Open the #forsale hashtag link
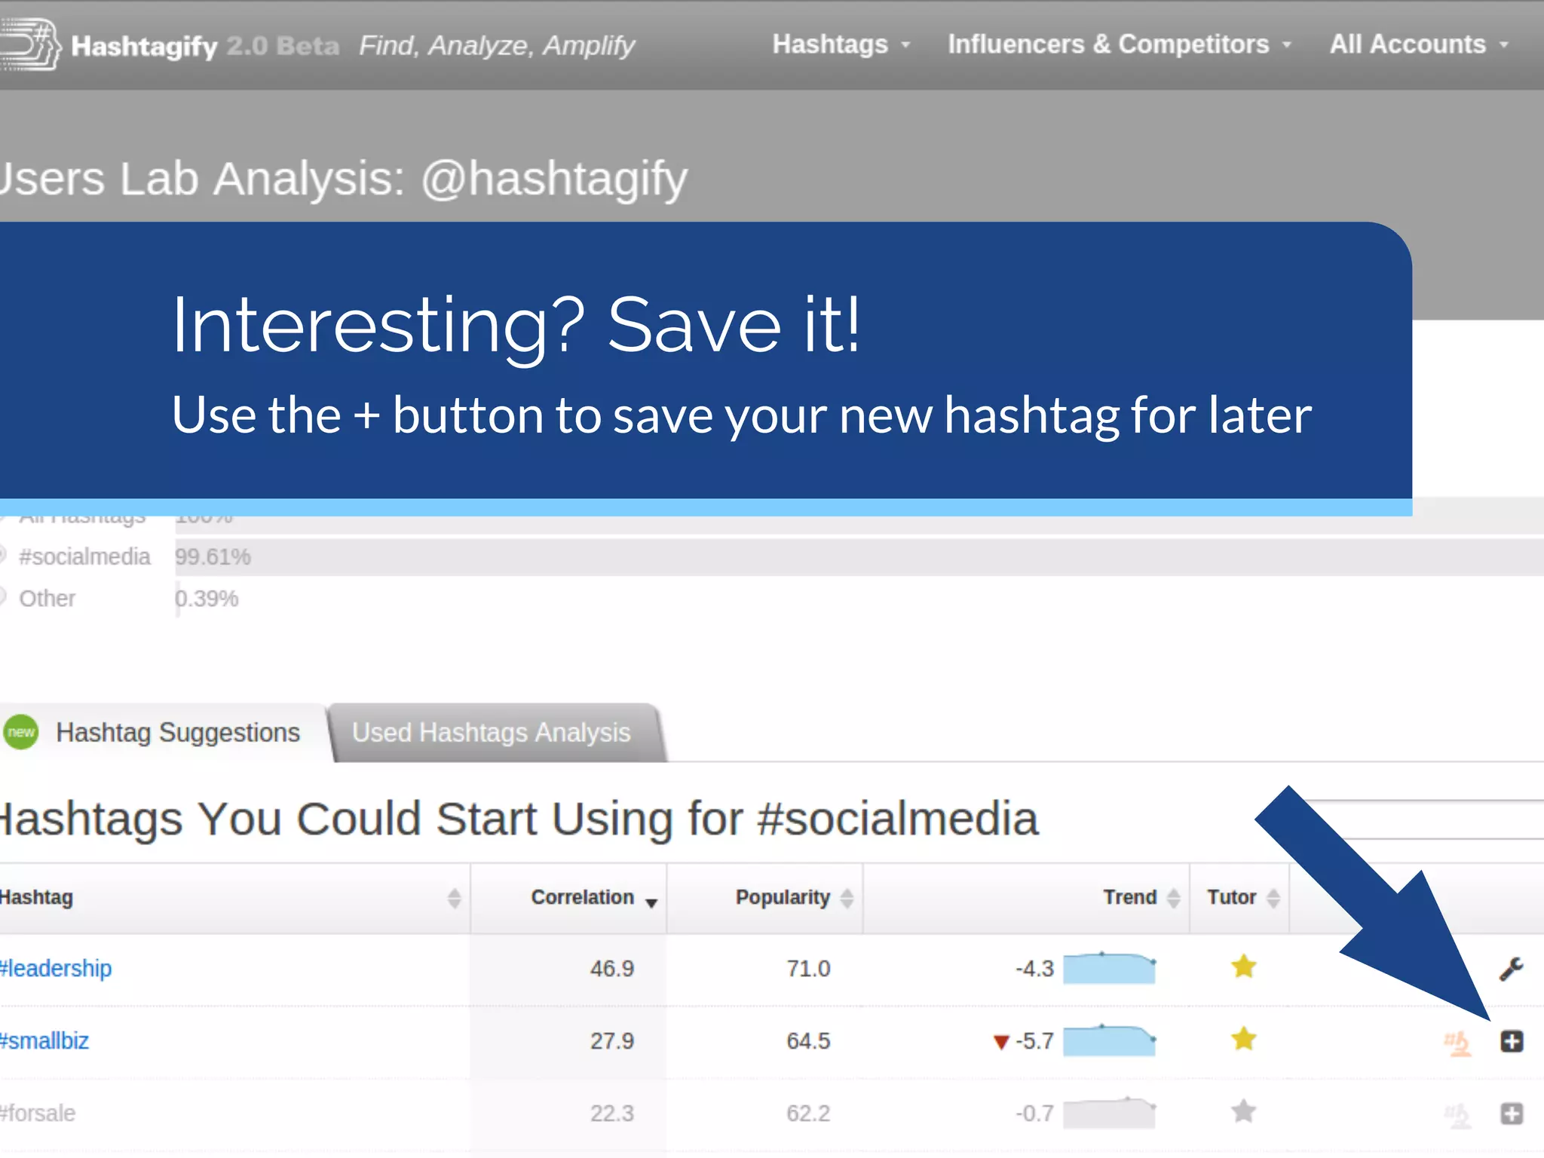The height and width of the screenshot is (1158, 1544). (x=38, y=1114)
